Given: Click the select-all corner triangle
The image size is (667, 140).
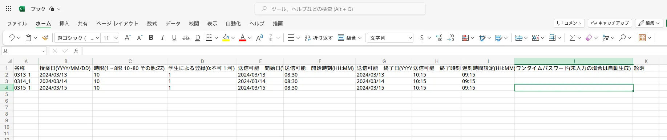Looking at the screenshot, I should (x=9, y=61).
